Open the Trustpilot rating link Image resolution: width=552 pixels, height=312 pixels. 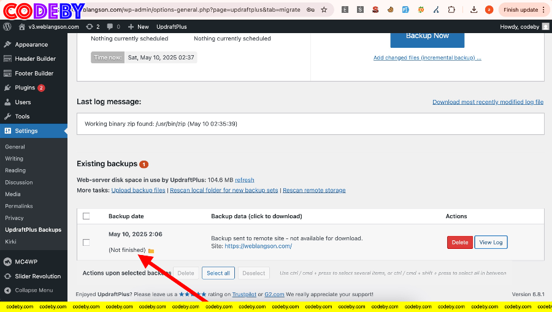[x=244, y=294]
